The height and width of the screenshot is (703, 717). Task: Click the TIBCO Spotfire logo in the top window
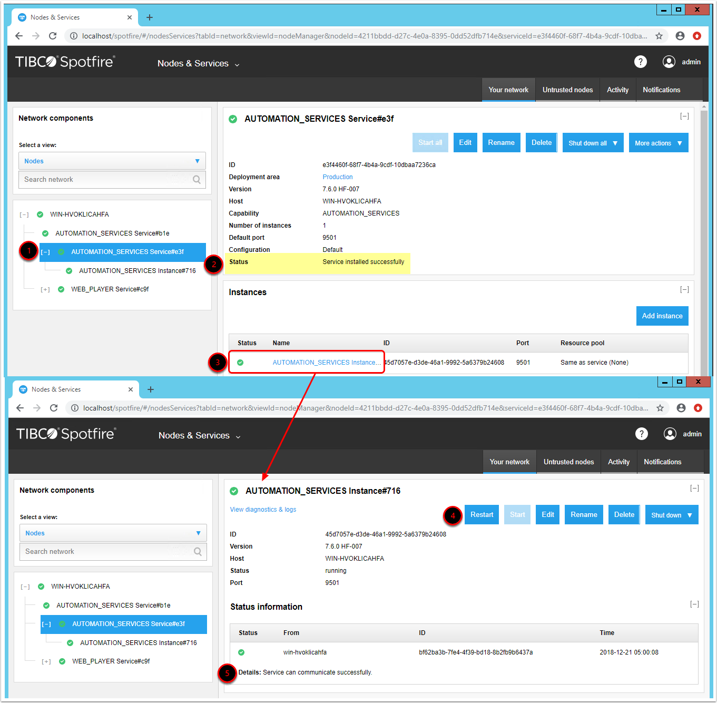pyautogui.click(x=65, y=62)
